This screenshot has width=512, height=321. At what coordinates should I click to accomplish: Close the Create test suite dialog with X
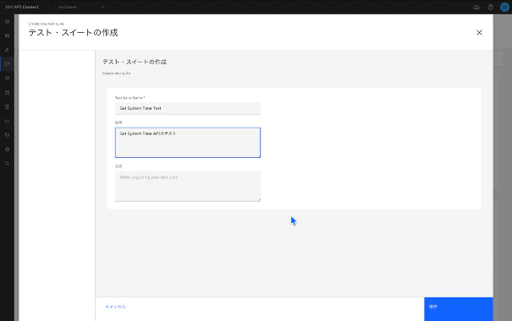click(479, 33)
